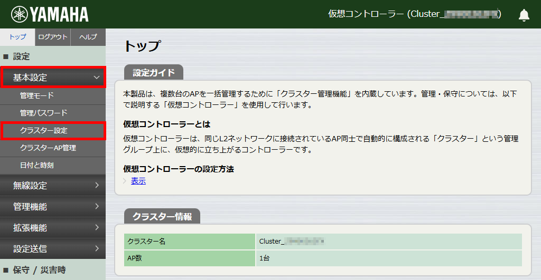Expand the 拡張機能 menu section
This screenshot has width=541, height=280.
click(x=53, y=227)
